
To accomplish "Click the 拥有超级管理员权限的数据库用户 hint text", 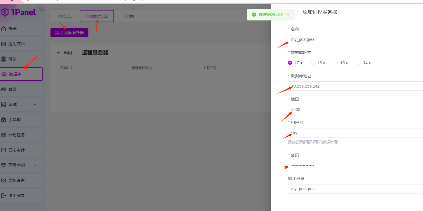I will click(314, 142).
